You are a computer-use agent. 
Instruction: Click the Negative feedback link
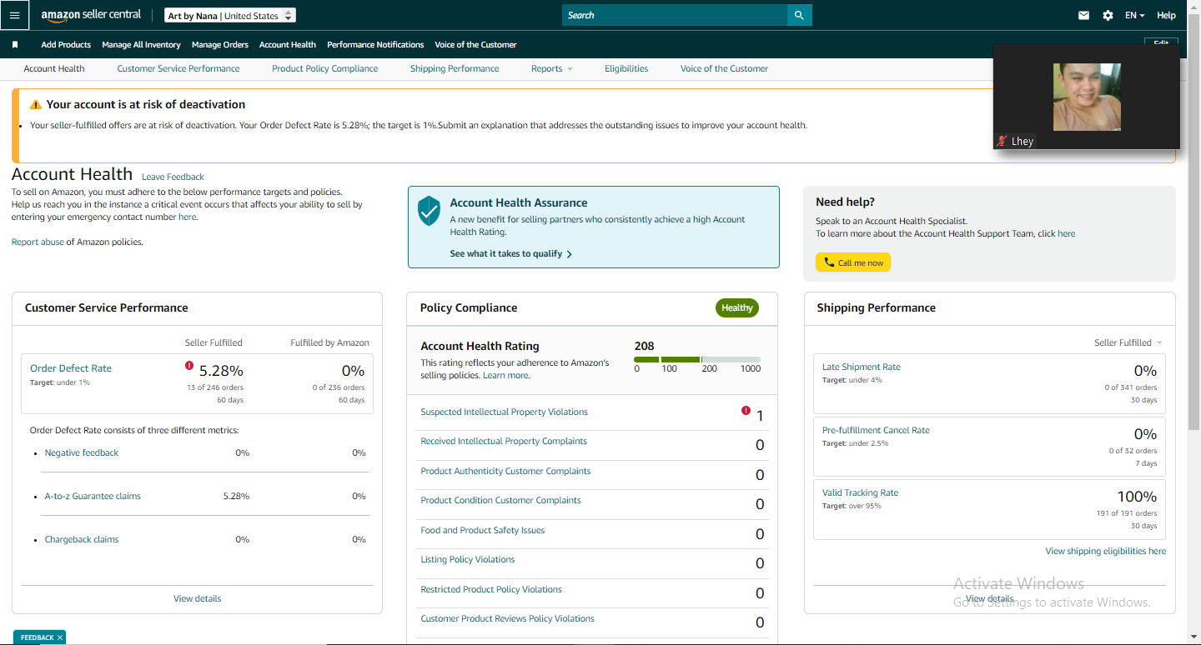(x=82, y=452)
